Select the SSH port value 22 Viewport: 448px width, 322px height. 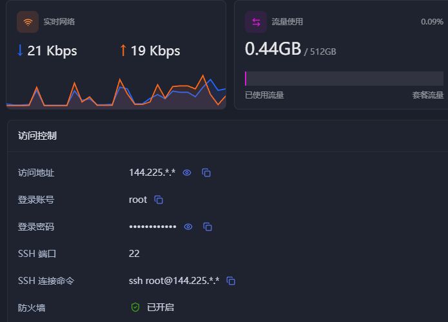click(134, 254)
